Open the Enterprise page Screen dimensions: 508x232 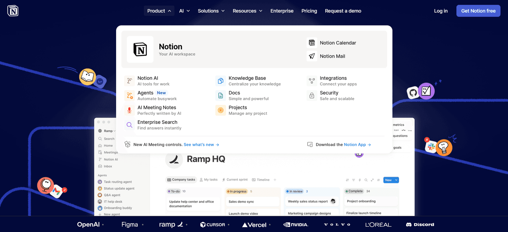point(282,11)
